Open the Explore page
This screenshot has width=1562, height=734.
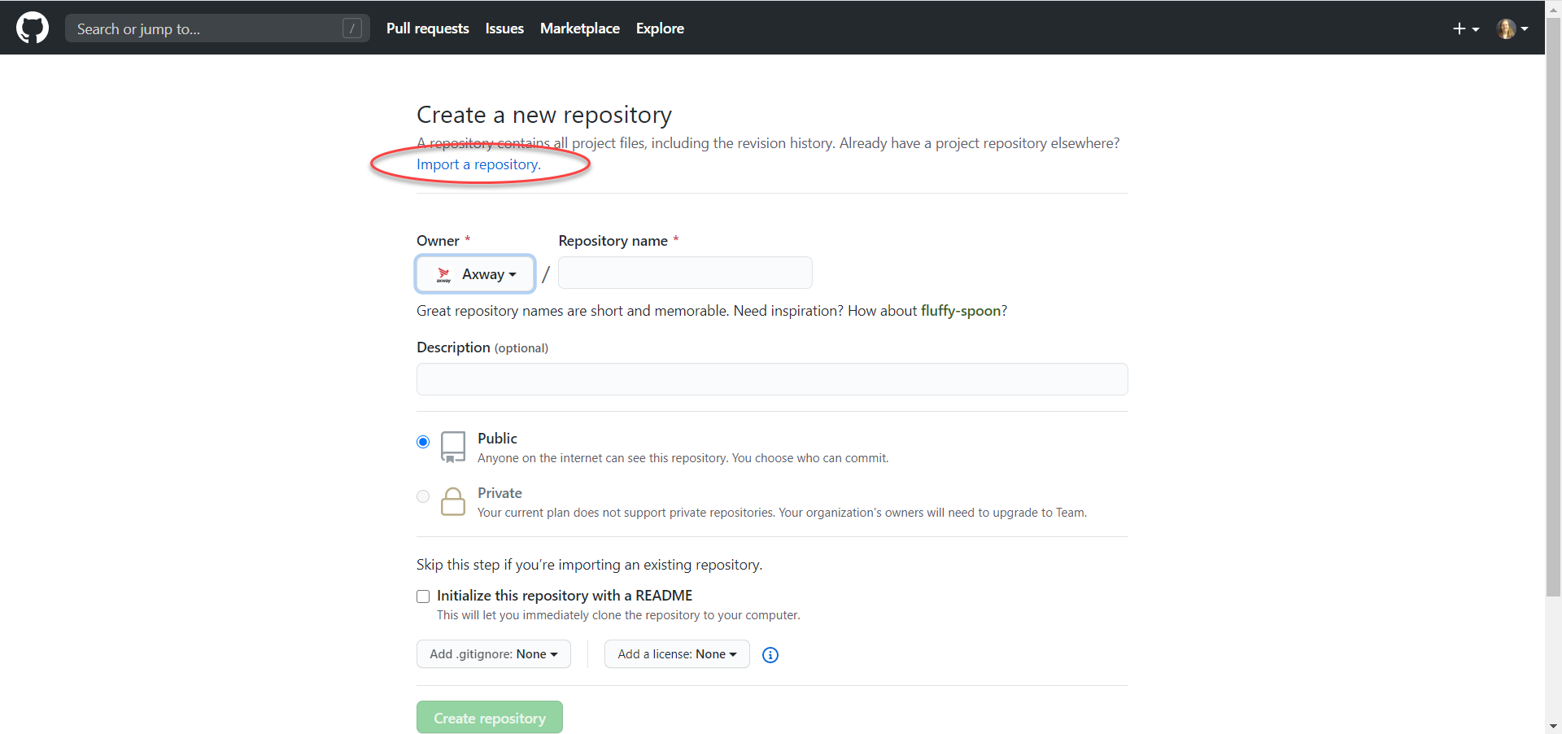(x=660, y=28)
